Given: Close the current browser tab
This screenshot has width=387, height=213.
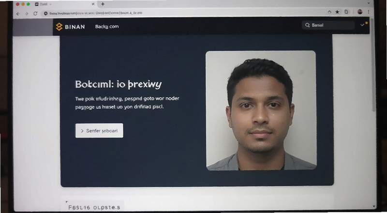Looking at the screenshot, I should [x=93, y=4].
